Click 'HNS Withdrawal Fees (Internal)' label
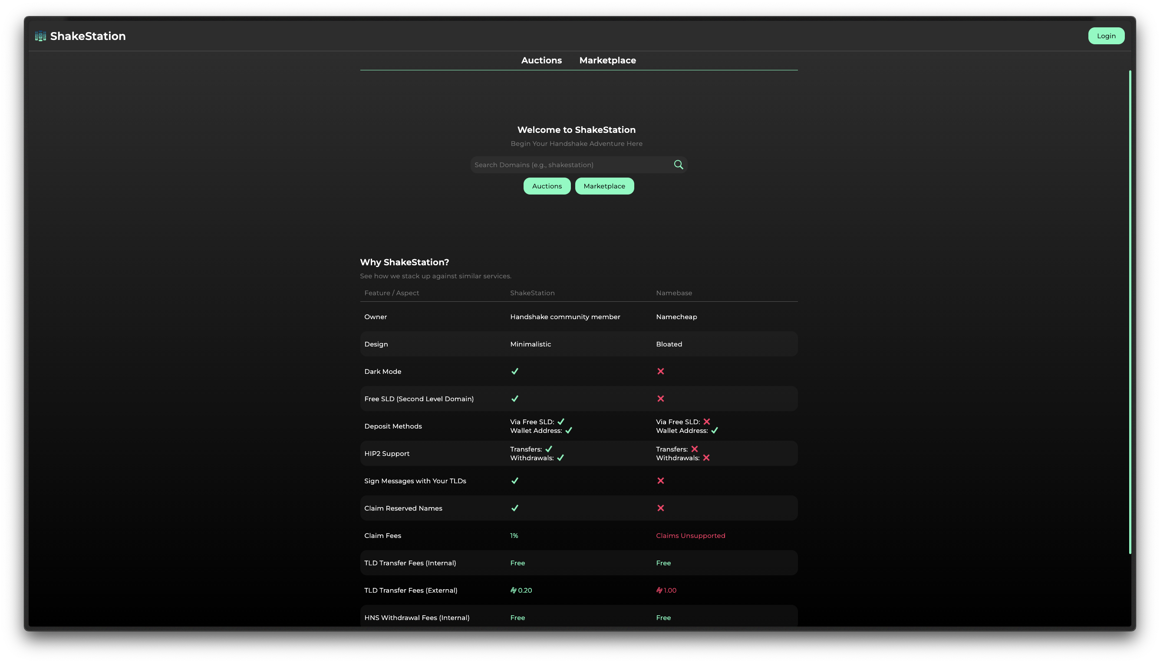The height and width of the screenshot is (663, 1160). tap(417, 618)
